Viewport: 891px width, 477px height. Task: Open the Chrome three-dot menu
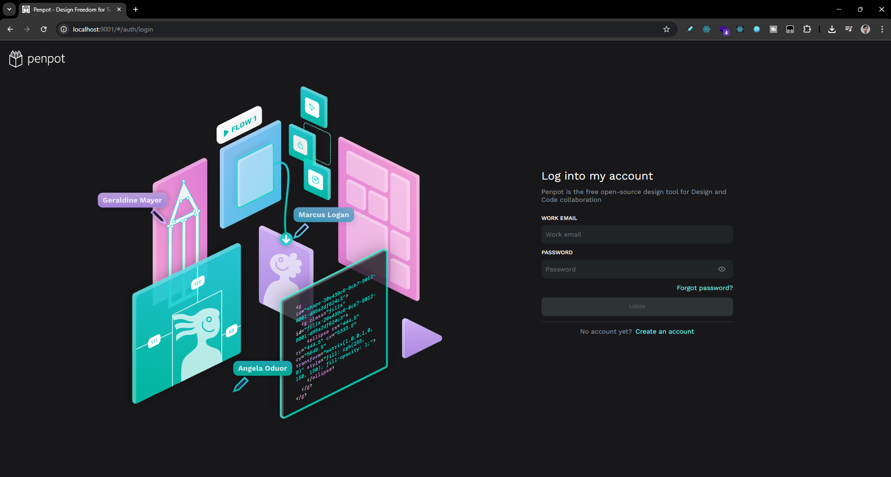point(882,29)
